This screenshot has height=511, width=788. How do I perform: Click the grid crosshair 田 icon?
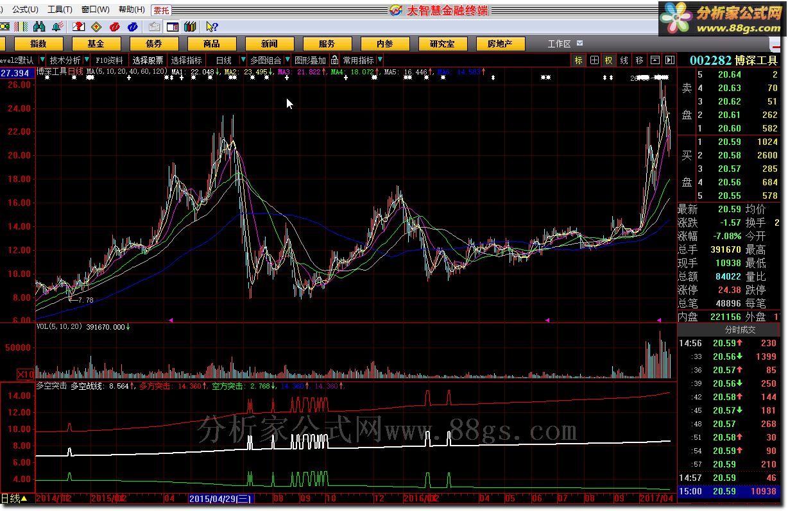coord(594,60)
